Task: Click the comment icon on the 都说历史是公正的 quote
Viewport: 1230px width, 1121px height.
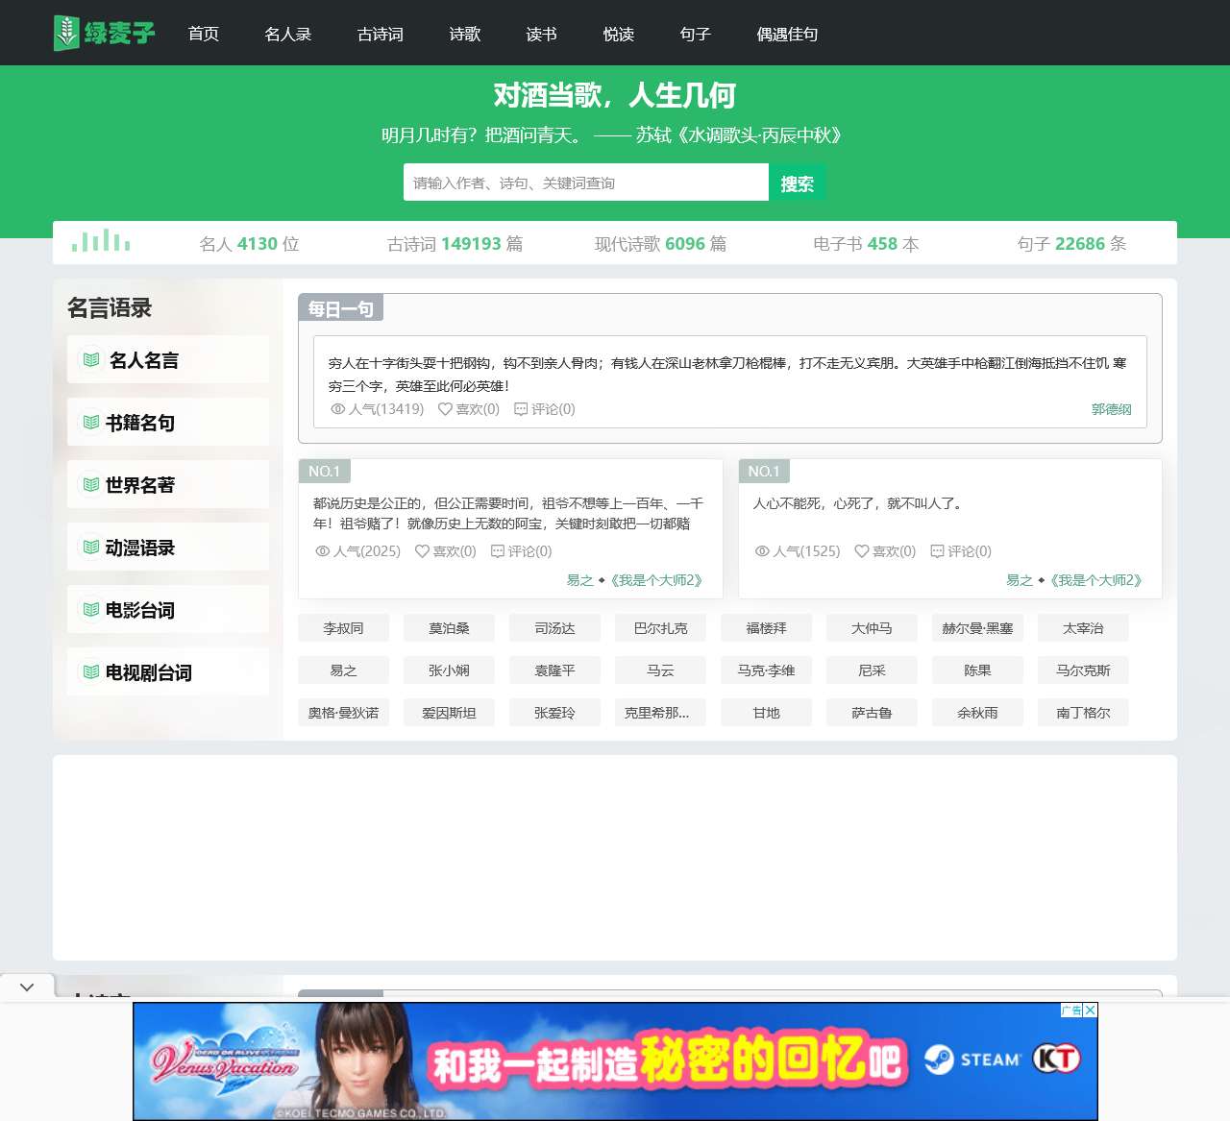Action: (498, 551)
